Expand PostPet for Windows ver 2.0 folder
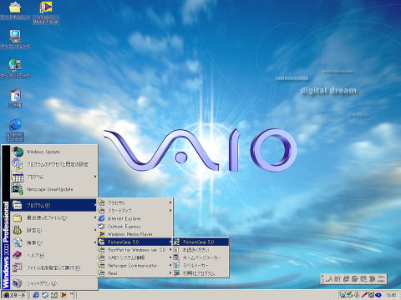Image resolution: width=401 pixels, height=300 pixels. (x=135, y=250)
